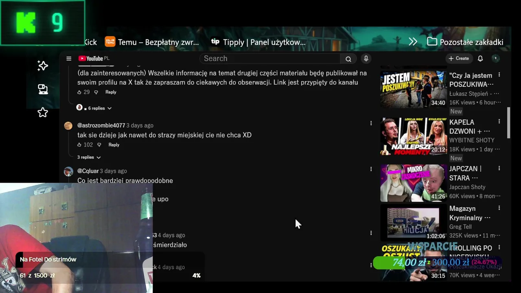Click the timestamp on the @astrozombie4077 comment

pyautogui.click(x=140, y=125)
